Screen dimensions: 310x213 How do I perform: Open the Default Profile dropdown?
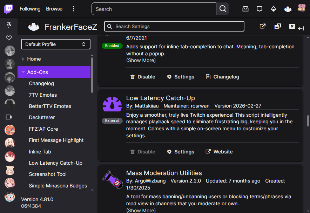click(55, 44)
